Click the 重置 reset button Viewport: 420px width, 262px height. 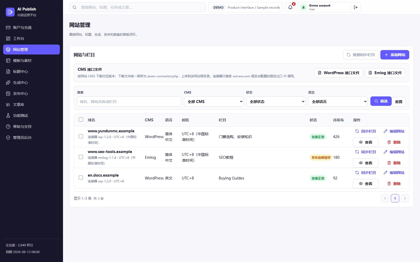(x=399, y=102)
